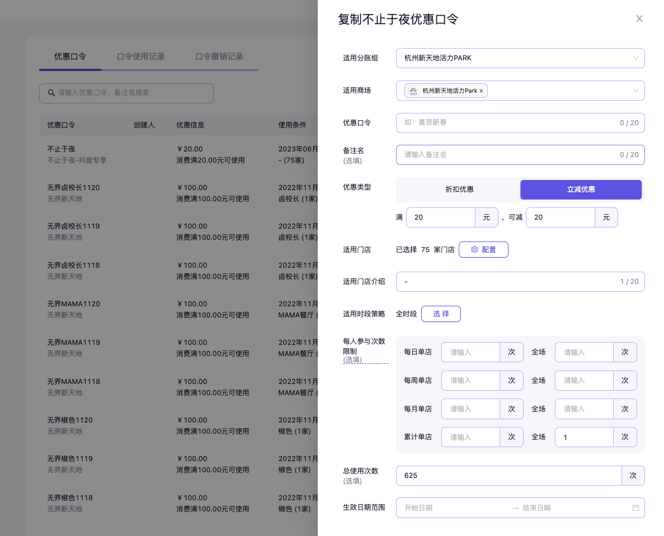664x536 pixels.
Task: Click the 杭州新天地活力Park mall logo
Action: [x=413, y=91]
